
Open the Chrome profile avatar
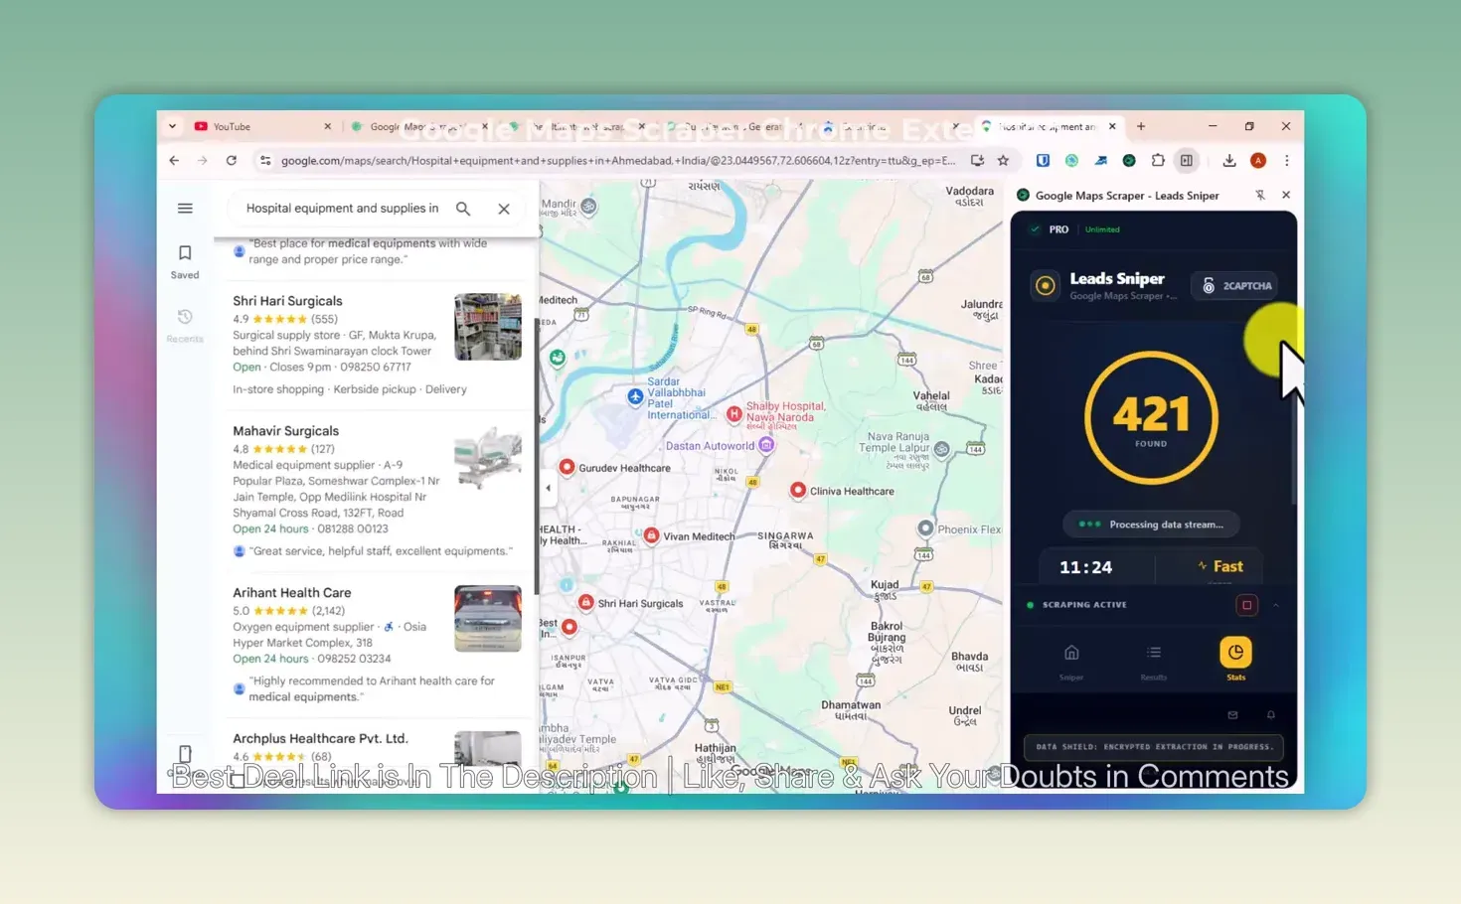1258,160
